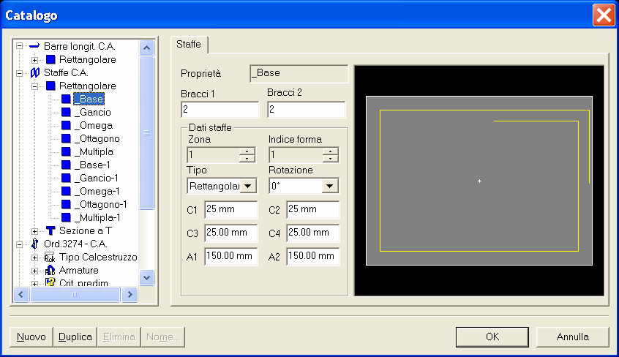Click the tree scroll right arrow
The width and height of the screenshot is (619, 357).
[130, 295]
